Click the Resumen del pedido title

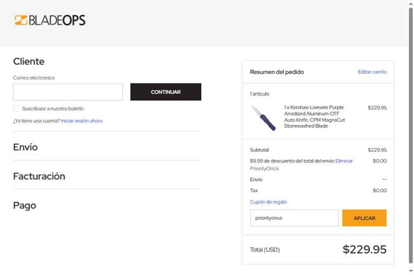click(277, 72)
